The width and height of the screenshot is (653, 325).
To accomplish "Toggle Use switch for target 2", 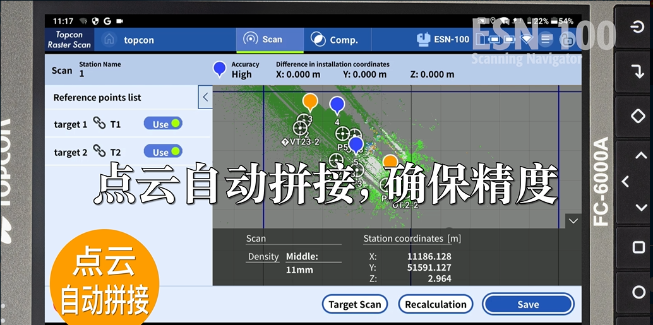I will 163,151.
